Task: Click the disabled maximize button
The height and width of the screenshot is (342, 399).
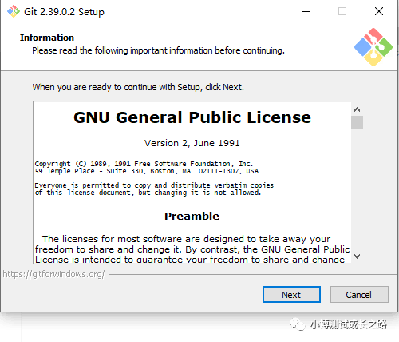Action: (x=342, y=11)
